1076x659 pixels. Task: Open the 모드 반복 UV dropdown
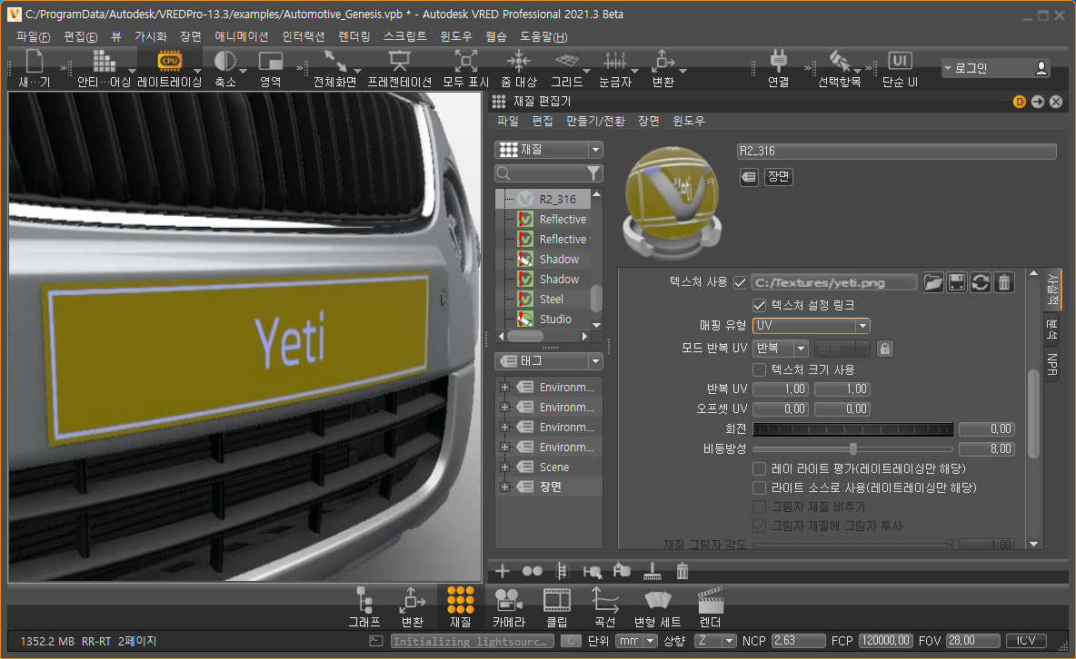[x=781, y=349]
